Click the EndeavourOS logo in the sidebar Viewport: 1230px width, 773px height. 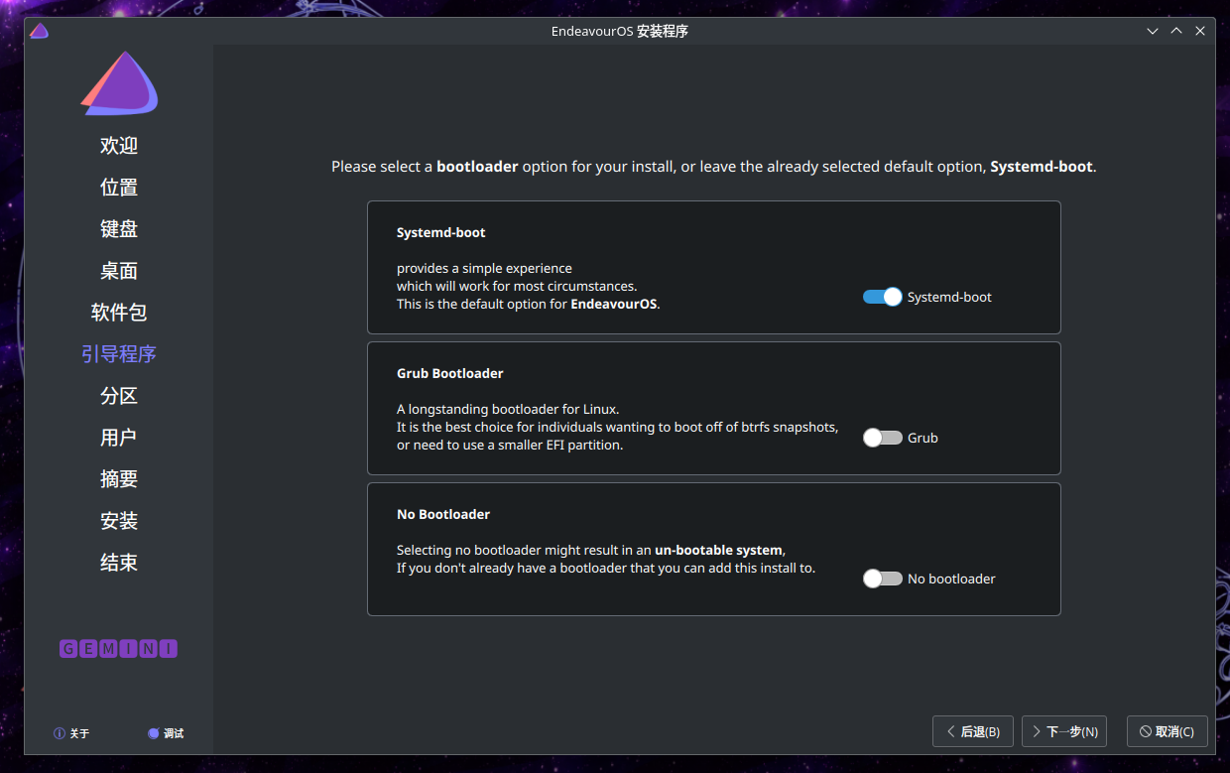click(x=119, y=84)
